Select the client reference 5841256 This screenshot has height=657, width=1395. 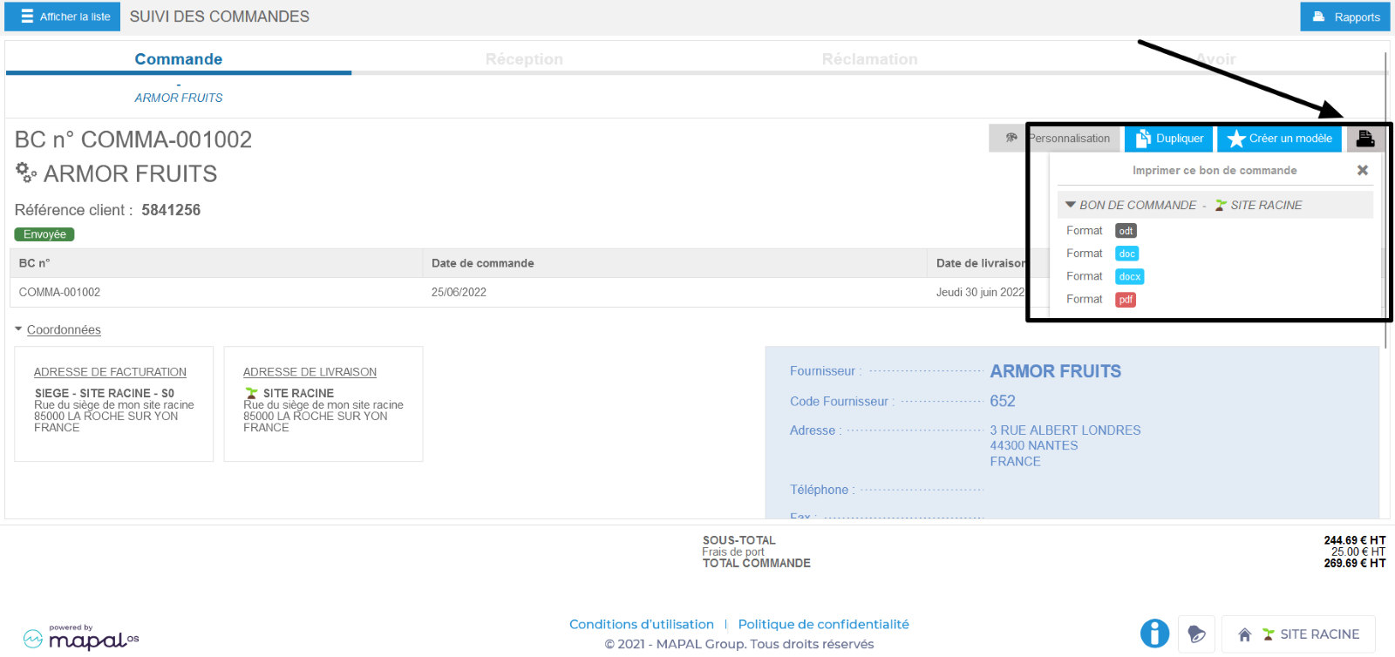pos(171,210)
